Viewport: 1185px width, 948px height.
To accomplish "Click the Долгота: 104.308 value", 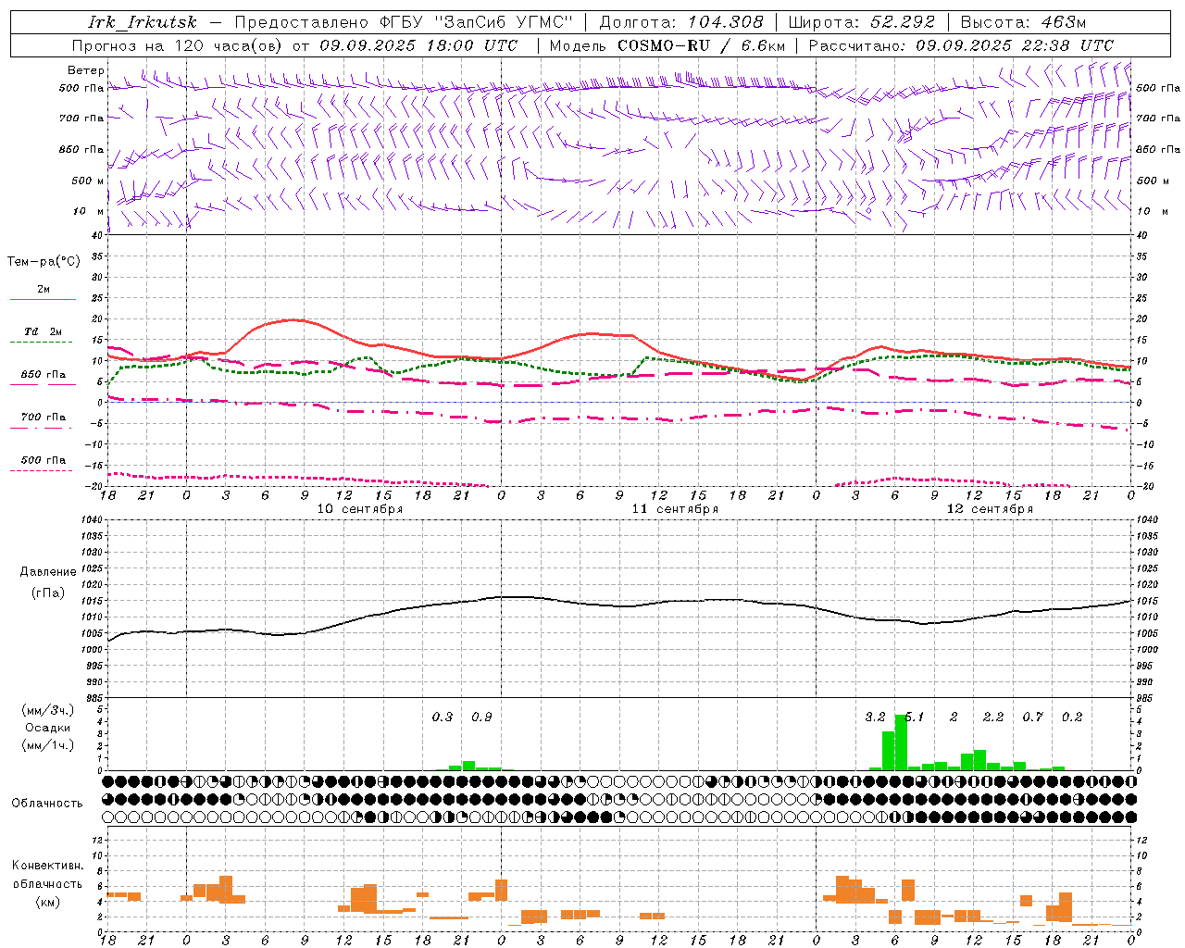I will coord(682,22).
